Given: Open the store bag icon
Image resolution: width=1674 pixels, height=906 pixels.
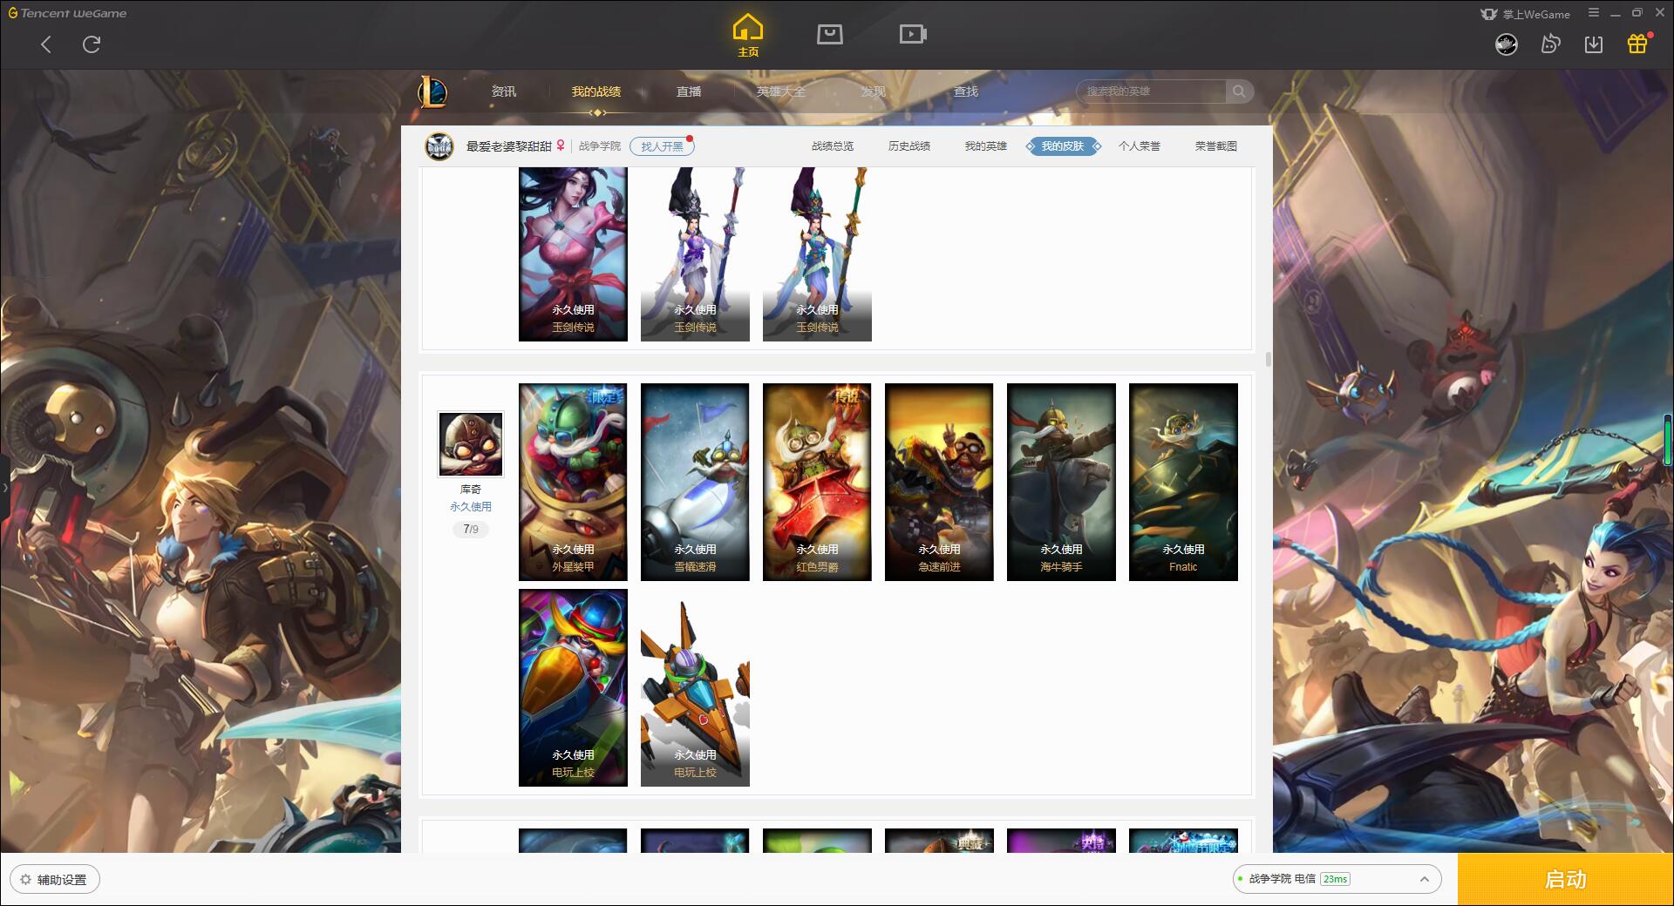Looking at the screenshot, I should pyautogui.click(x=829, y=34).
